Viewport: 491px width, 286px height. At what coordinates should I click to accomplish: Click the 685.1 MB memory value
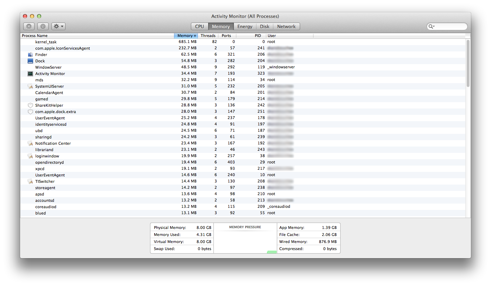click(x=187, y=42)
